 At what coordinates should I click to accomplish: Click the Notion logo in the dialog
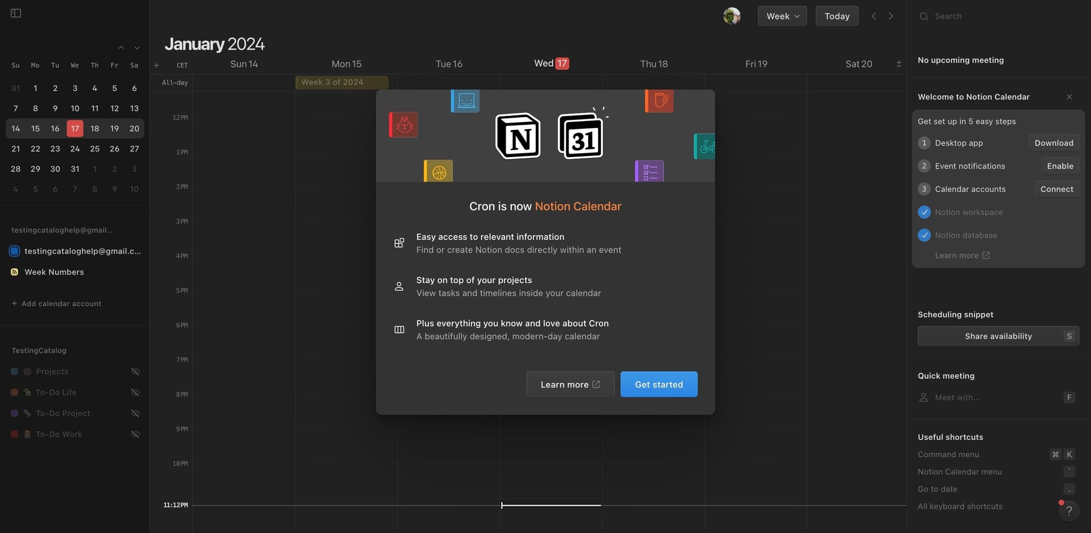tap(518, 136)
